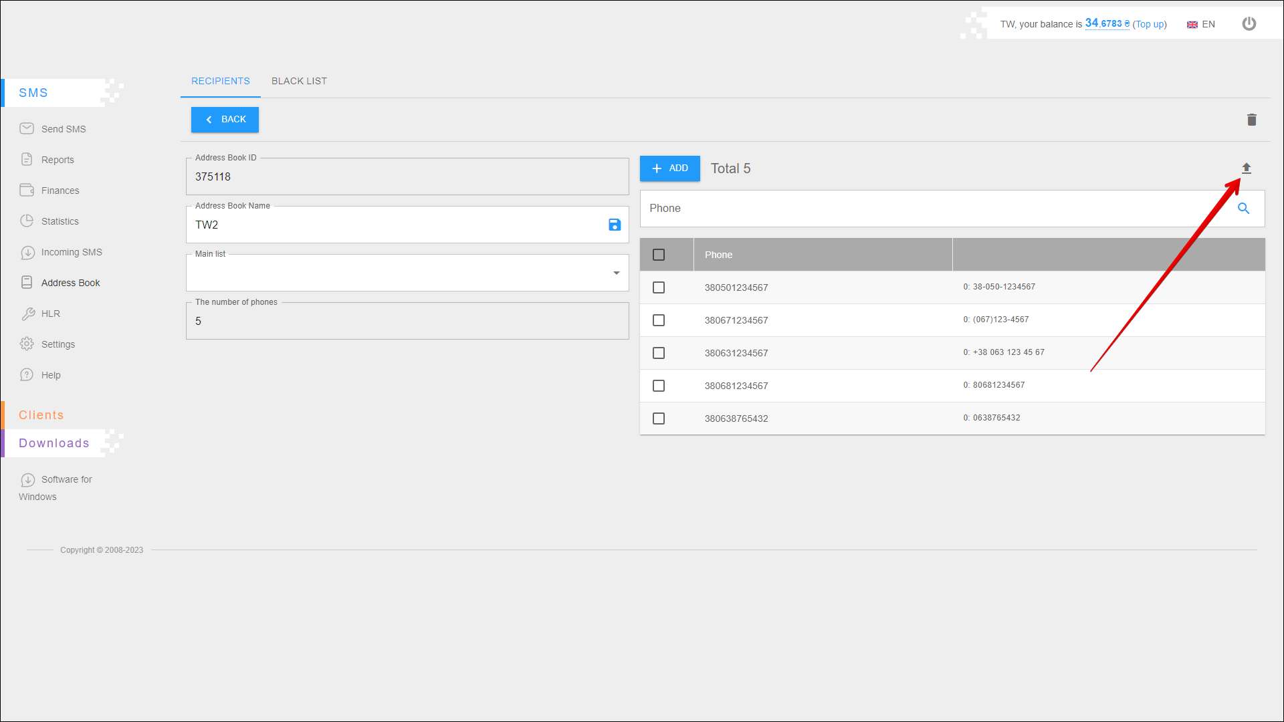This screenshot has height=722, width=1284.
Task: Open Send SMS from the sidebar
Action: [63, 129]
